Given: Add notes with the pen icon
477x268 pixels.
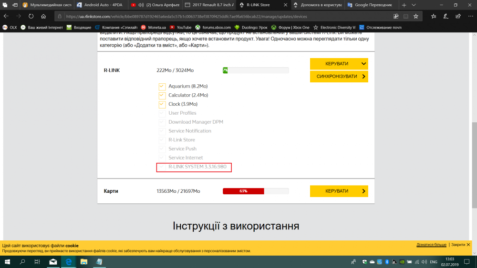Looking at the screenshot, I should tap(446, 16).
